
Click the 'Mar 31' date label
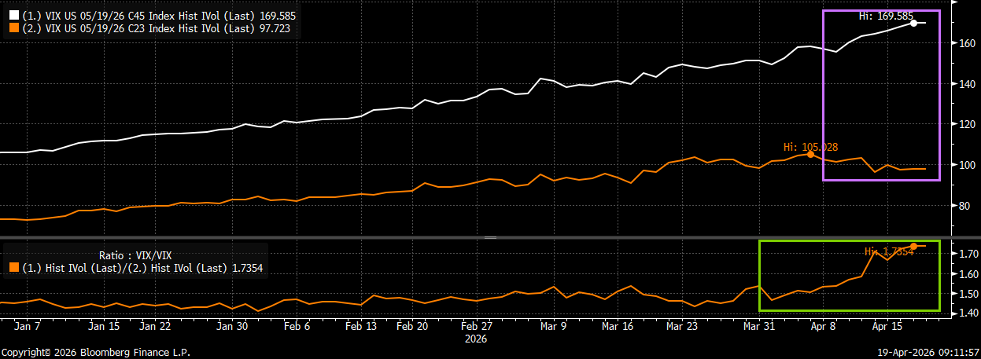coord(758,326)
